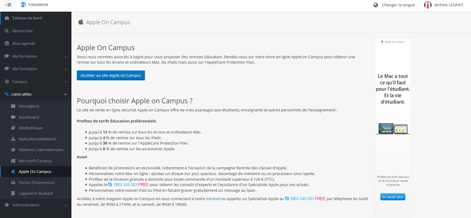The height and width of the screenshot is (218, 471).
Task: Click the Mon agenda calendar icon
Action: click(x=7, y=44)
